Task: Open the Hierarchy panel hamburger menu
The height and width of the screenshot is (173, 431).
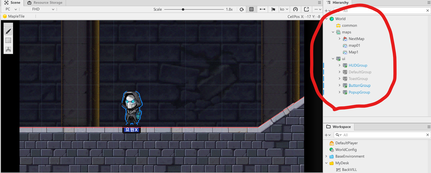Action: click(429, 3)
